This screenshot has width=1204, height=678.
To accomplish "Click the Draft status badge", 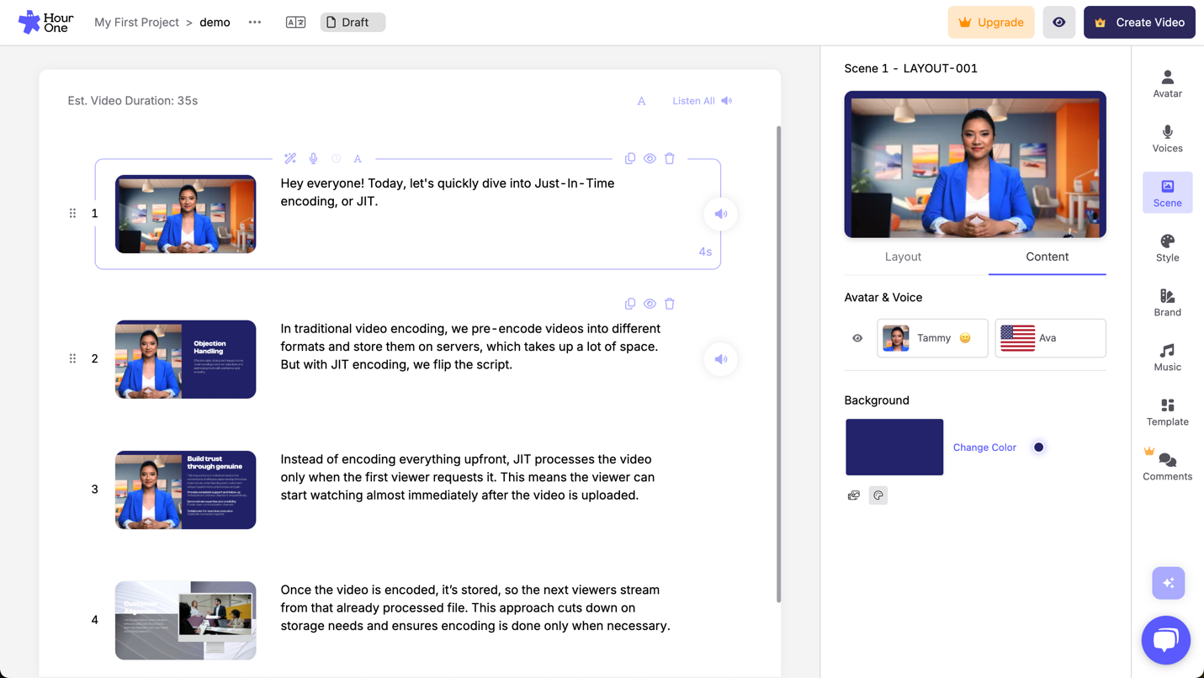I will pyautogui.click(x=353, y=22).
